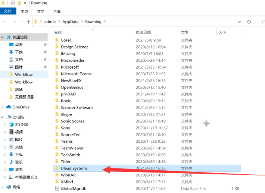This screenshot has width=265, height=193.
Task: Switch to the 查看 ribbon tab
Action: tap(57, 12)
